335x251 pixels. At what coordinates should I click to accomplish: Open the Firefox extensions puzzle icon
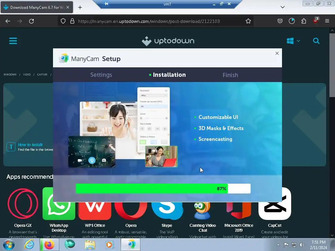[304, 21]
